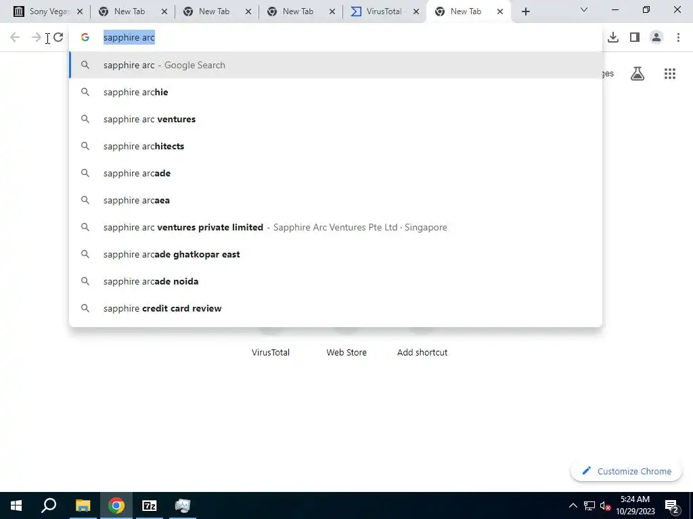
Task: Open Search Labs flask icon
Action: (638, 74)
